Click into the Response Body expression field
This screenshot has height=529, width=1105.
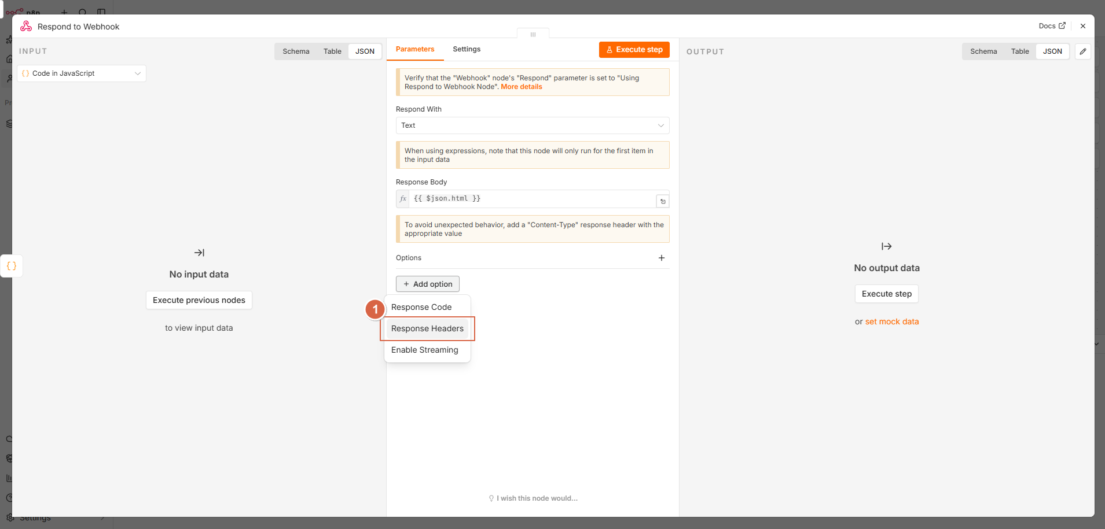533,198
